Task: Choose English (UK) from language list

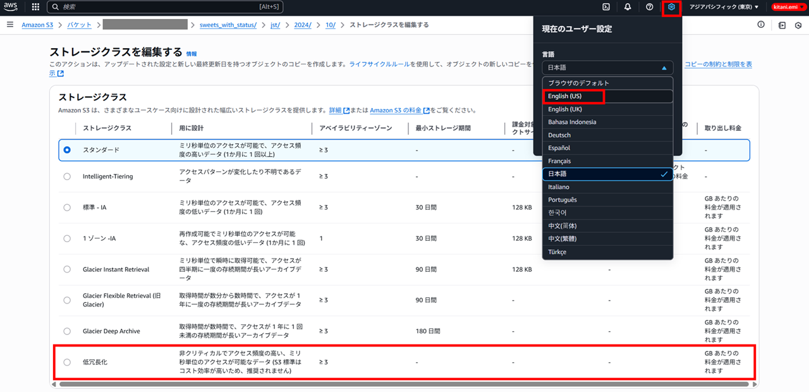Action: pyautogui.click(x=607, y=109)
